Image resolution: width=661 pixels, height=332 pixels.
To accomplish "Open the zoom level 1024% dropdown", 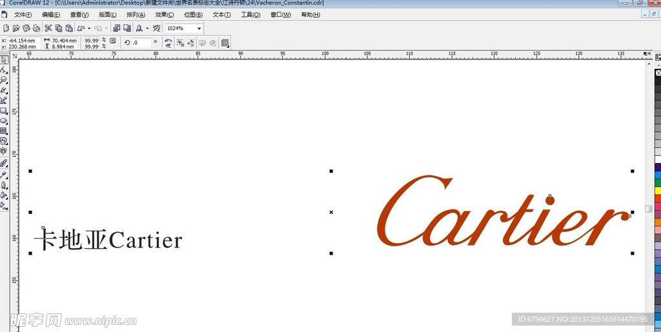I will (x=199, y=28).
